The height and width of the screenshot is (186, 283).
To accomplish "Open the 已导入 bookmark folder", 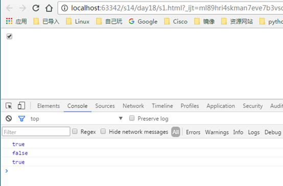I will (46, 21).
